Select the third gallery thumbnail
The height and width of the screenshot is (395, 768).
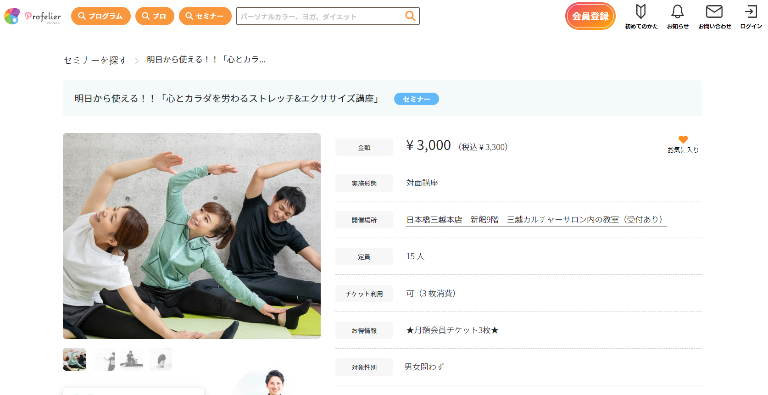point(132,359)
